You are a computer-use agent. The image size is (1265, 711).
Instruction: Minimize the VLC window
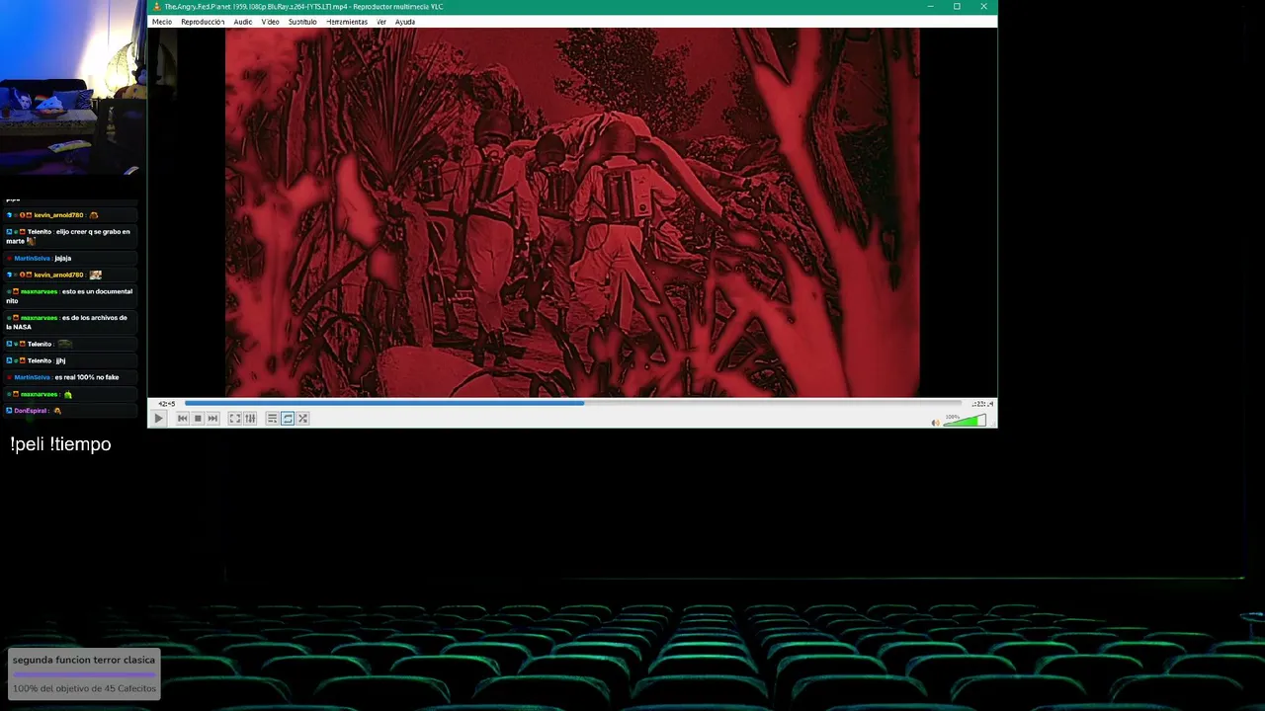[930, 7]
